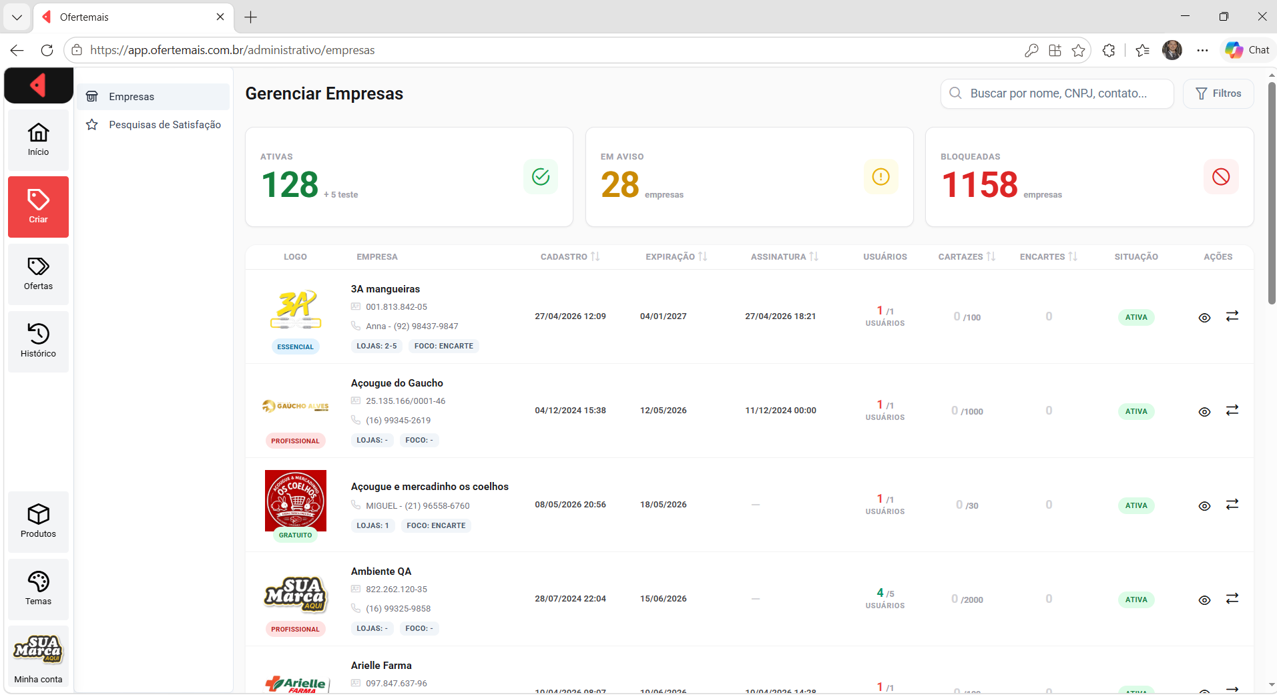Click swap arrows for os coelhos row

pos(1232,504)
